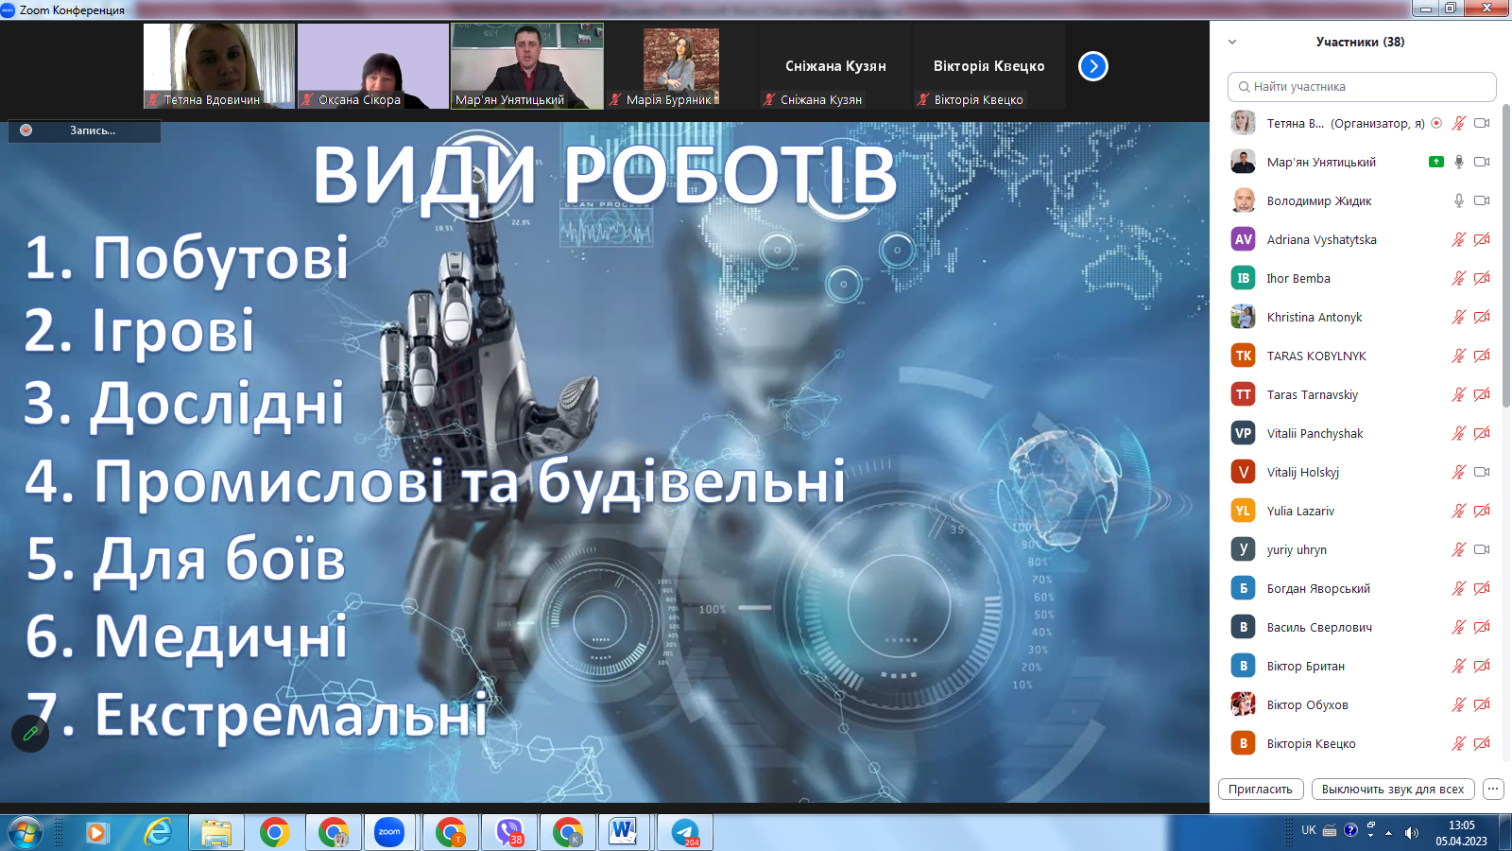This screenshot has width=1512, height=851.
Task: Select Khristina Antonyk in the participants list
Action: [1314, 317]
